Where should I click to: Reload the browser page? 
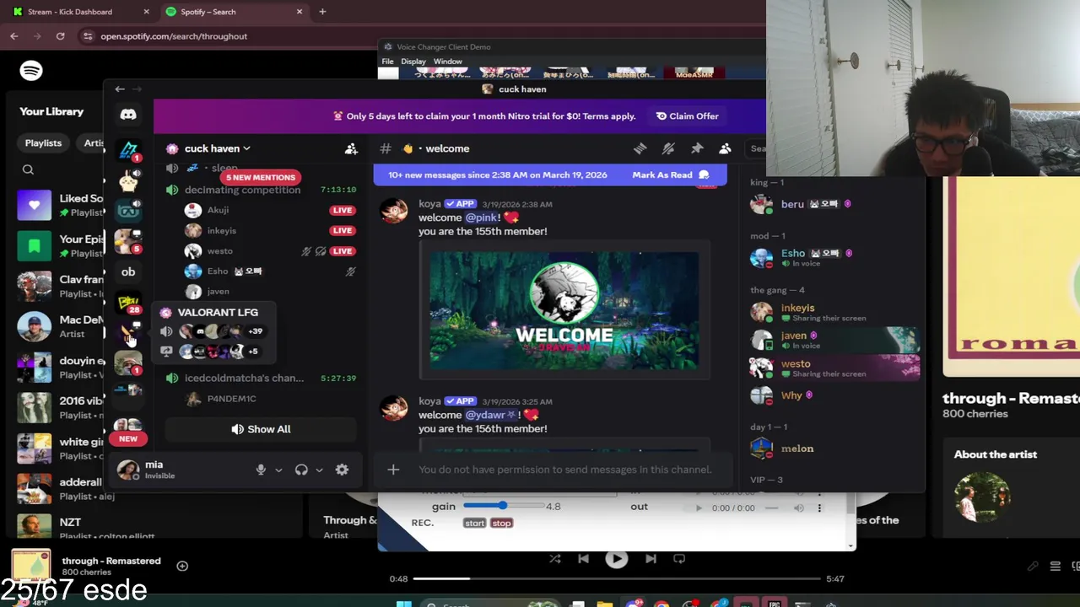point(60,36)
